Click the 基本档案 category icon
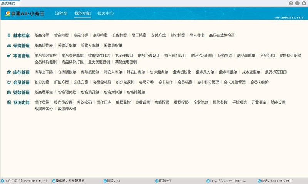 pos(9,35)
